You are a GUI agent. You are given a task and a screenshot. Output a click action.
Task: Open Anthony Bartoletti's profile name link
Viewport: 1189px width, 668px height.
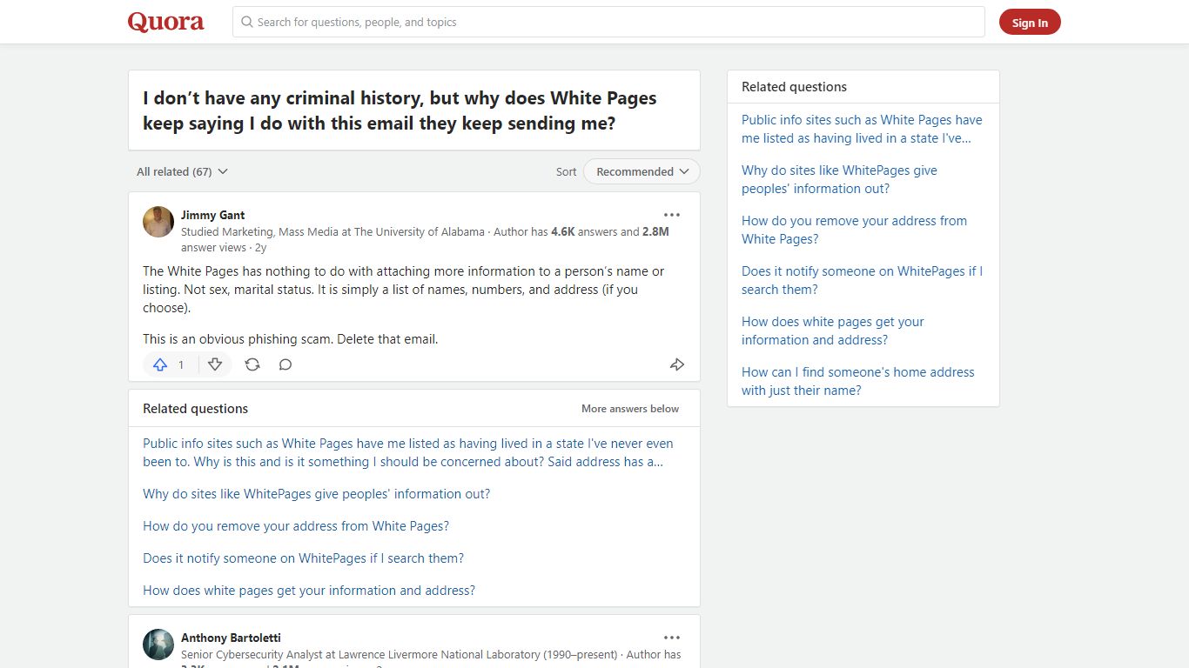coord(231,638)
